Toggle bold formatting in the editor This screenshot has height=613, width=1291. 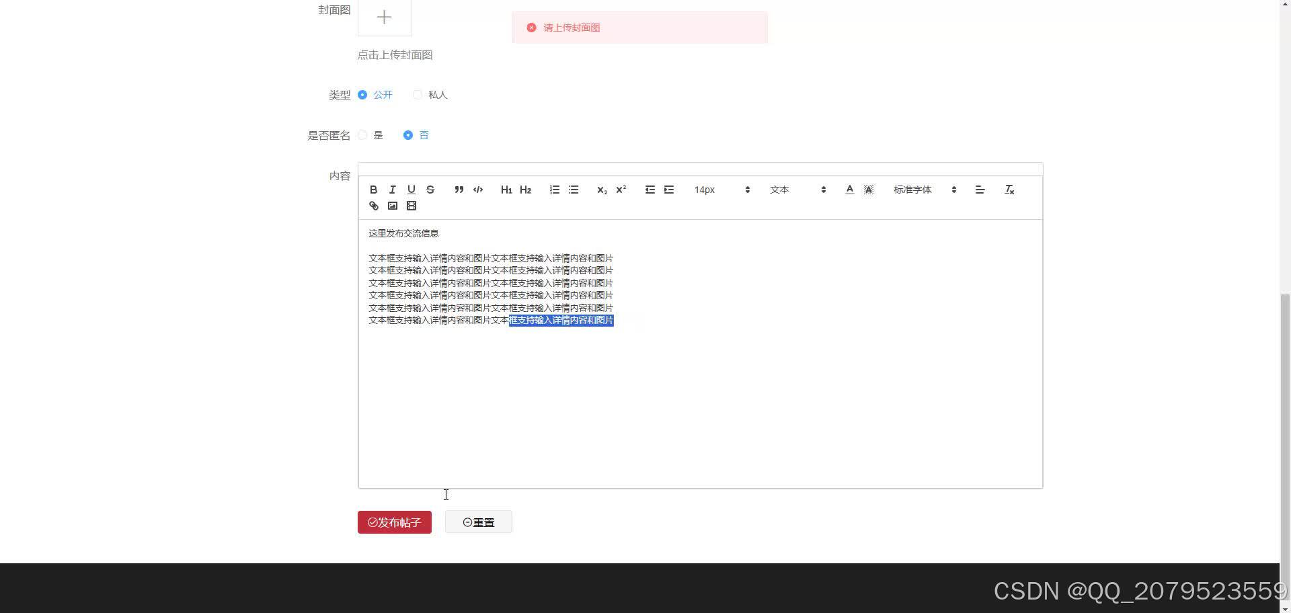pyautogui.click(x=374, y=190)
